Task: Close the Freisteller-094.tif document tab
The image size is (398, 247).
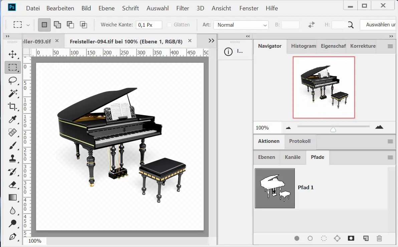Action: [190, 41]
